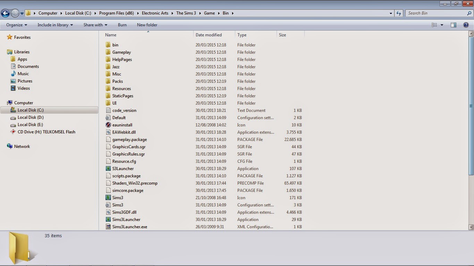474x266 pixels.
Task: Click the Sims3Launcher application icon
Action: (x=108, y=220)
